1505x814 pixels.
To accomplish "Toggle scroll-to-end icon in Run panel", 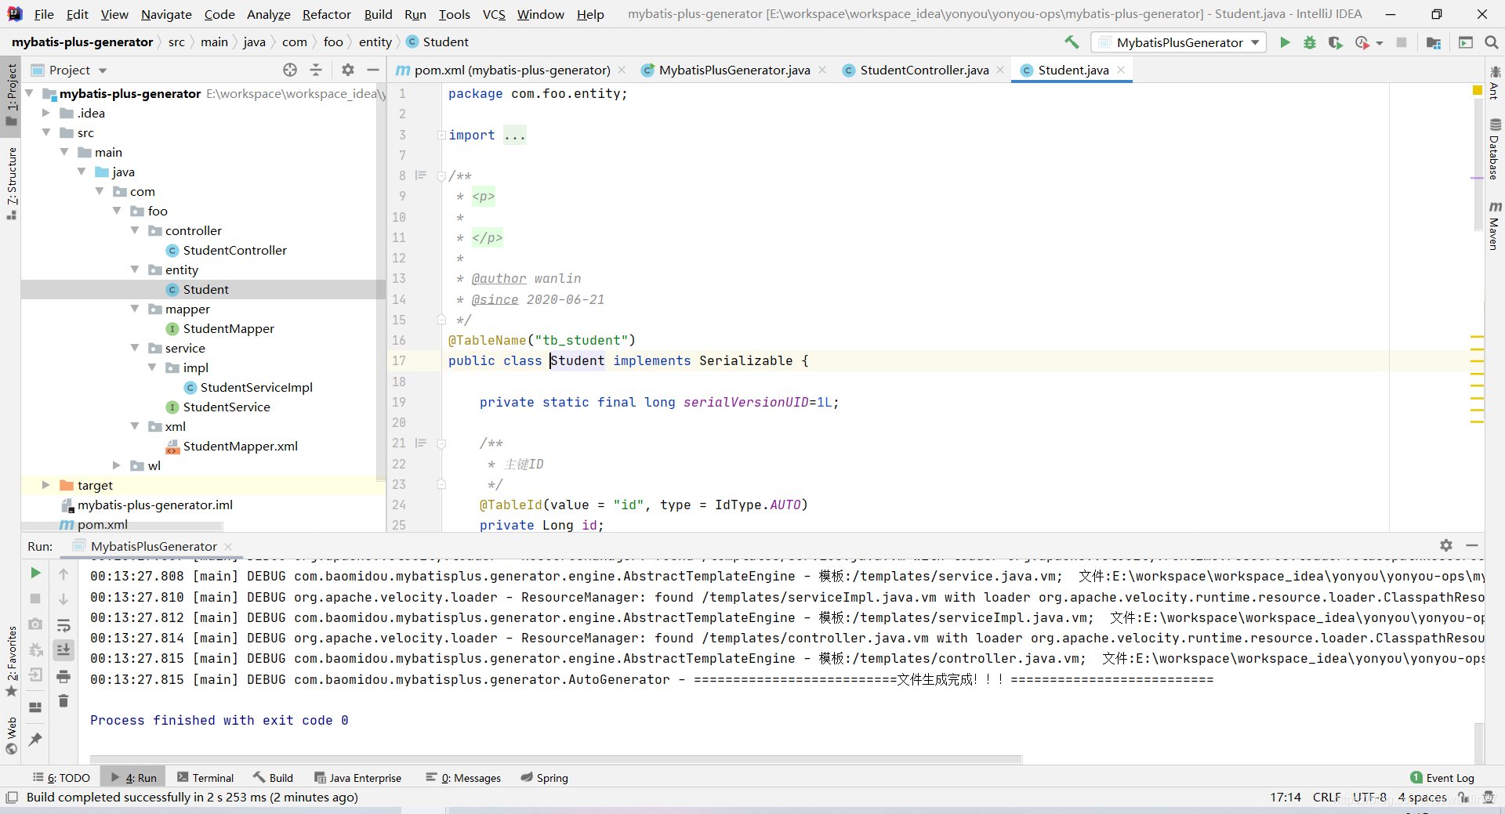I will pos(63,649).
